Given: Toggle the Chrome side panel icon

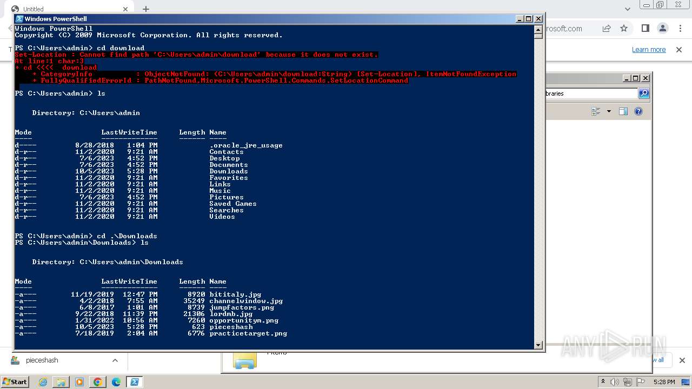Looking at the screenshot, I should (645, 29).
